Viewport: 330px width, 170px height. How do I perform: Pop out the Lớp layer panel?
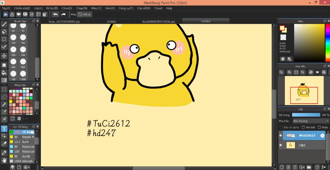[x=325, y=109]
